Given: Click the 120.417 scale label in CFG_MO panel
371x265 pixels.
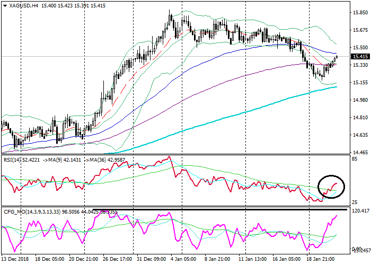Looking at the screenshot, I should [360, 211].
